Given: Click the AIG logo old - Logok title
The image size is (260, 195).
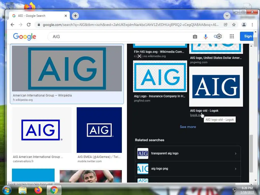Looking at the screenshot, I should click(x=204, y=111).
